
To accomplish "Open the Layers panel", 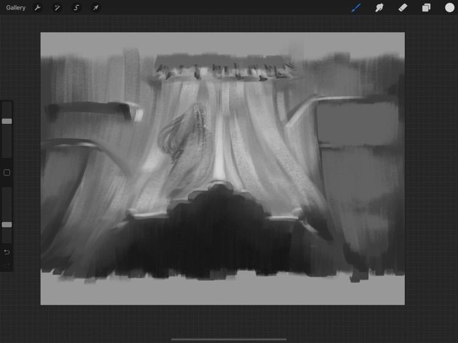I will (426, 8).
